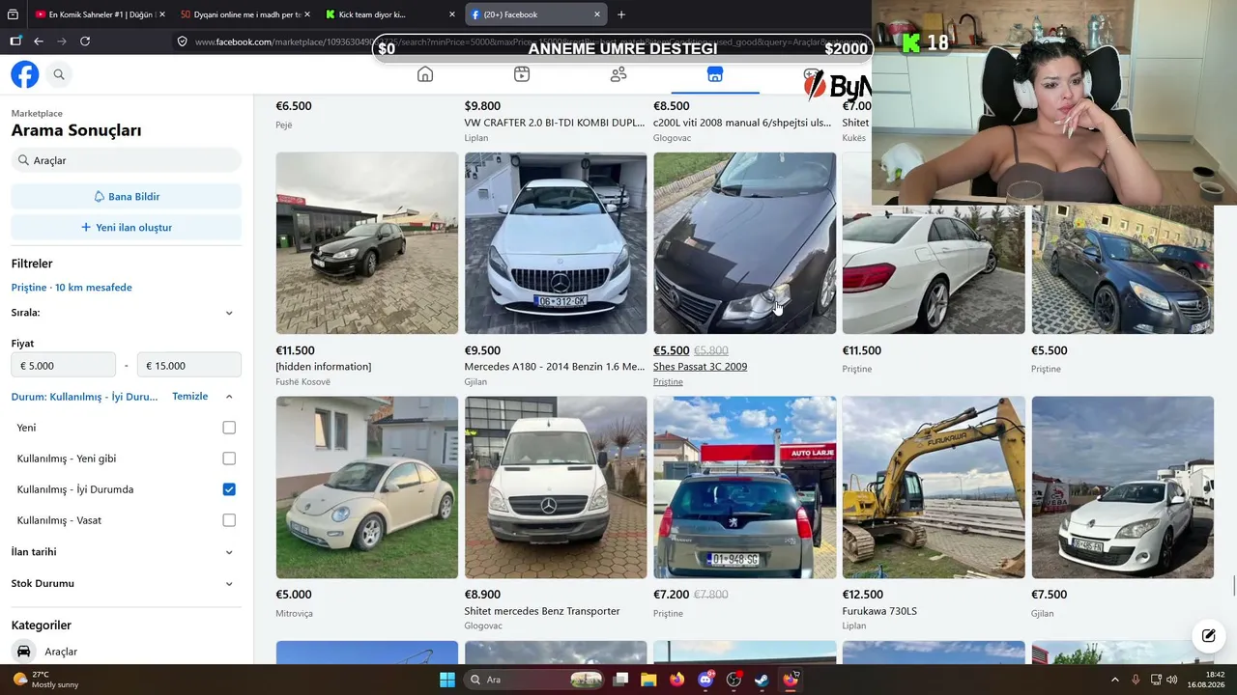Open File Explorer from the taskbar
Screen dimensions: 1237x695
coord(648,680)
